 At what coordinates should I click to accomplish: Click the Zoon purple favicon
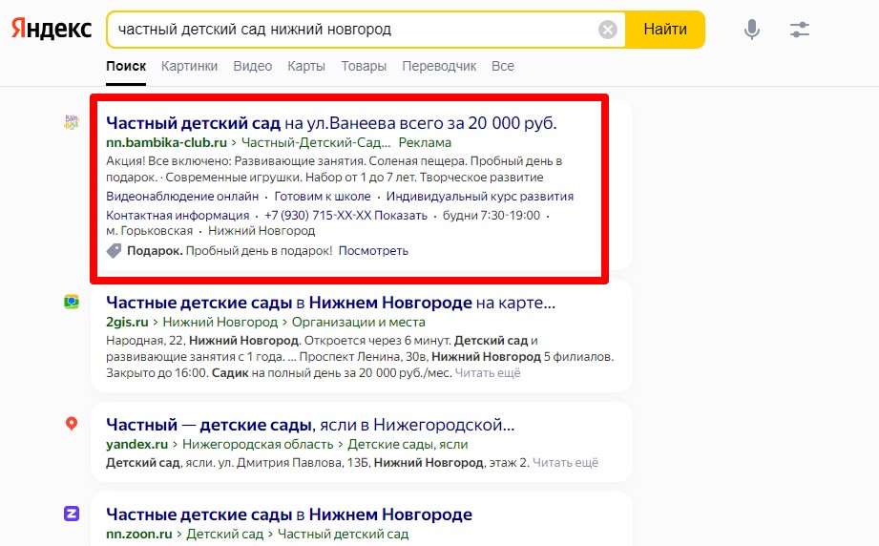[72, 513]
